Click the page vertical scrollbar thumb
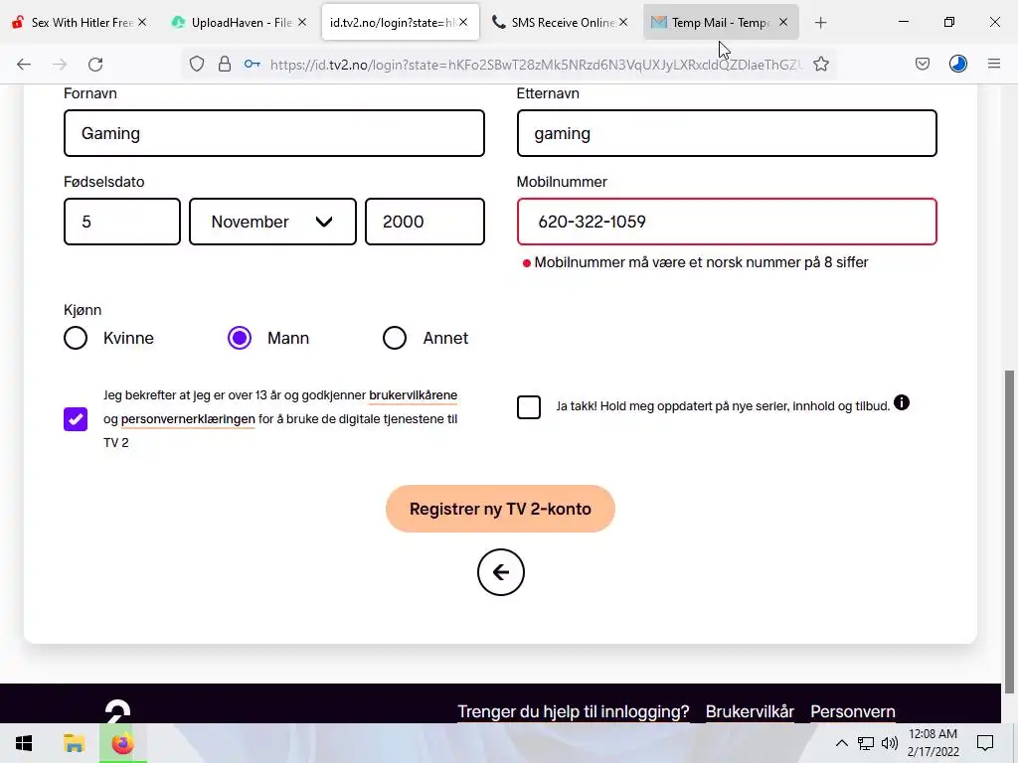This screenshot has height=763, width=1018. click(x=1010, y=533)
